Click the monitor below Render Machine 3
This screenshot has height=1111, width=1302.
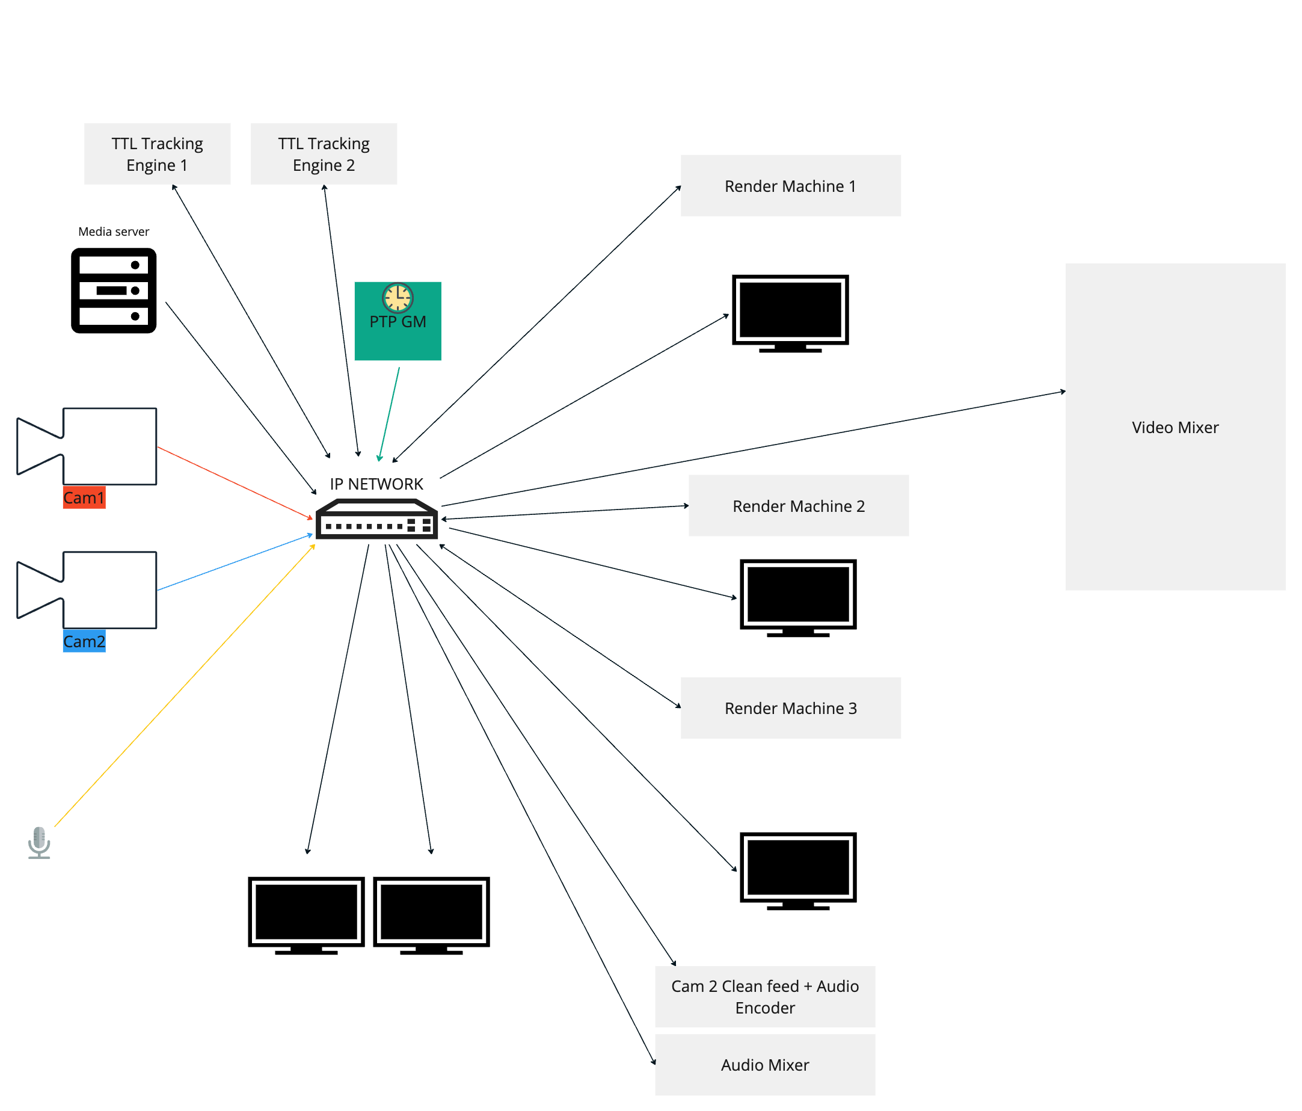[798, 870]
